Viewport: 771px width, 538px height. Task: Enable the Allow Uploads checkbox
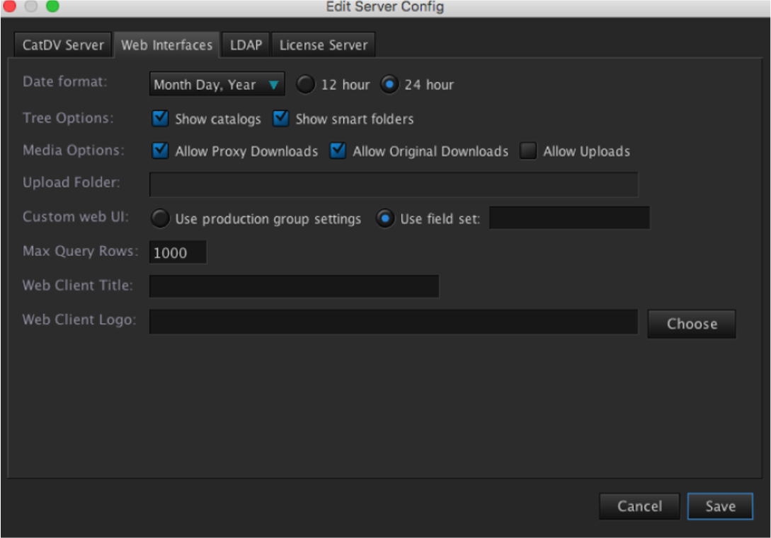point(528,151)
